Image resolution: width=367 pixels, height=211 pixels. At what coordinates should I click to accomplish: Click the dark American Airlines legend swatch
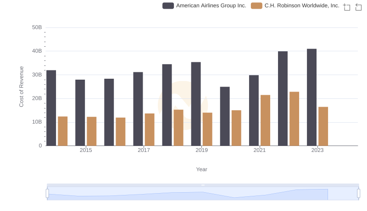click(168, 5)
